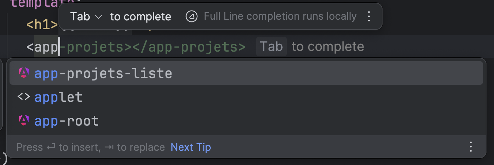Click the inline Tab key hint badge
Screen dimensions: 494x165
[x=271, y=47]
